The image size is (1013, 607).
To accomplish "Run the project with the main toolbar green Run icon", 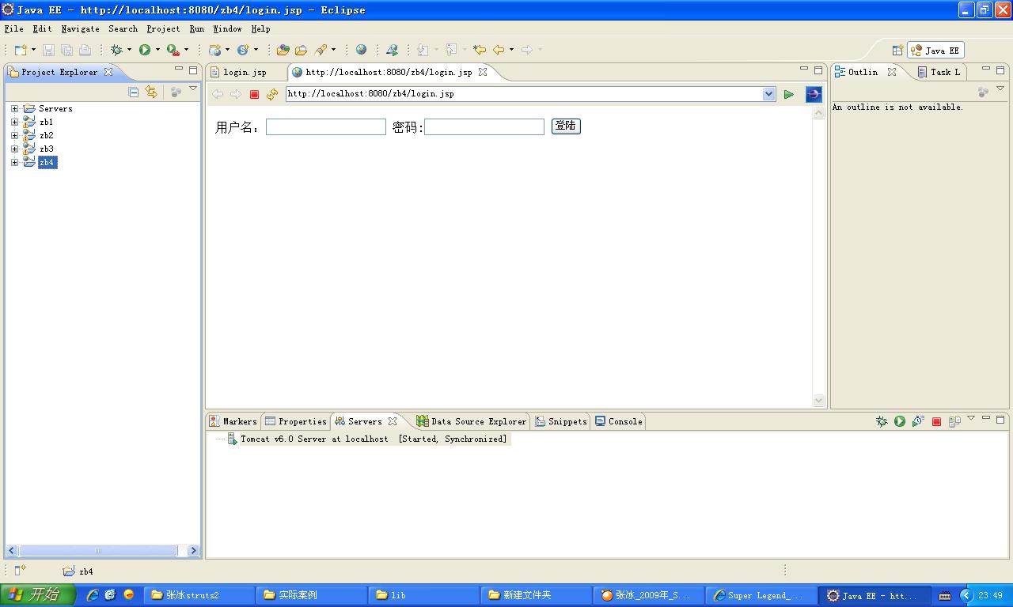I will [x=145, y=50].
